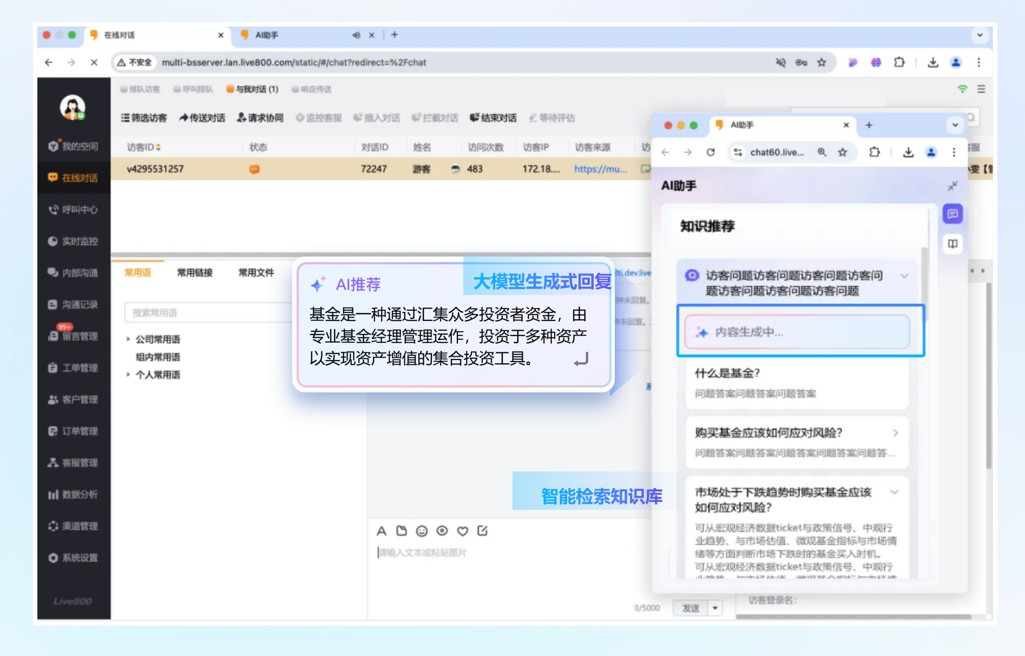Collapse the AI助手 panel with shrink icon
Viewport: 1025px width, 656px height.
[x=952, y=186]
